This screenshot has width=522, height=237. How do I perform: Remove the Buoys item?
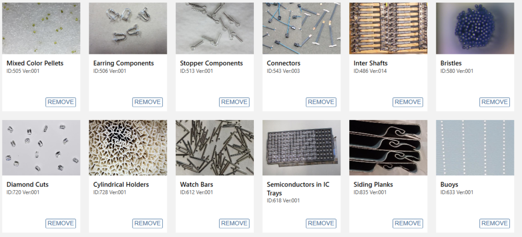(x=494, y=223)
